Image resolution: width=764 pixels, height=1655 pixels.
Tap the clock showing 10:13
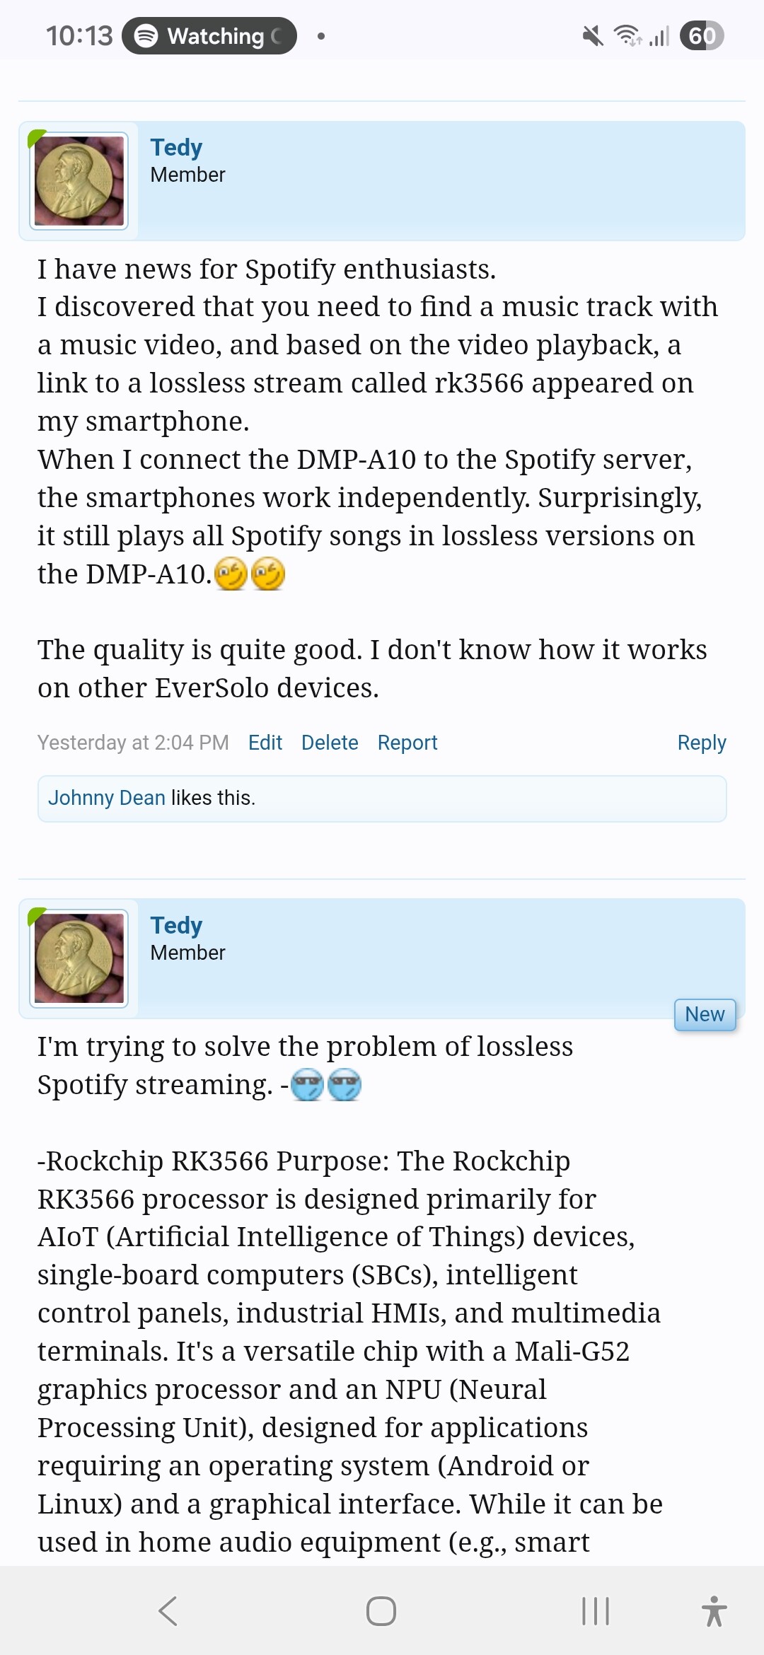click(x=79, y=36)
